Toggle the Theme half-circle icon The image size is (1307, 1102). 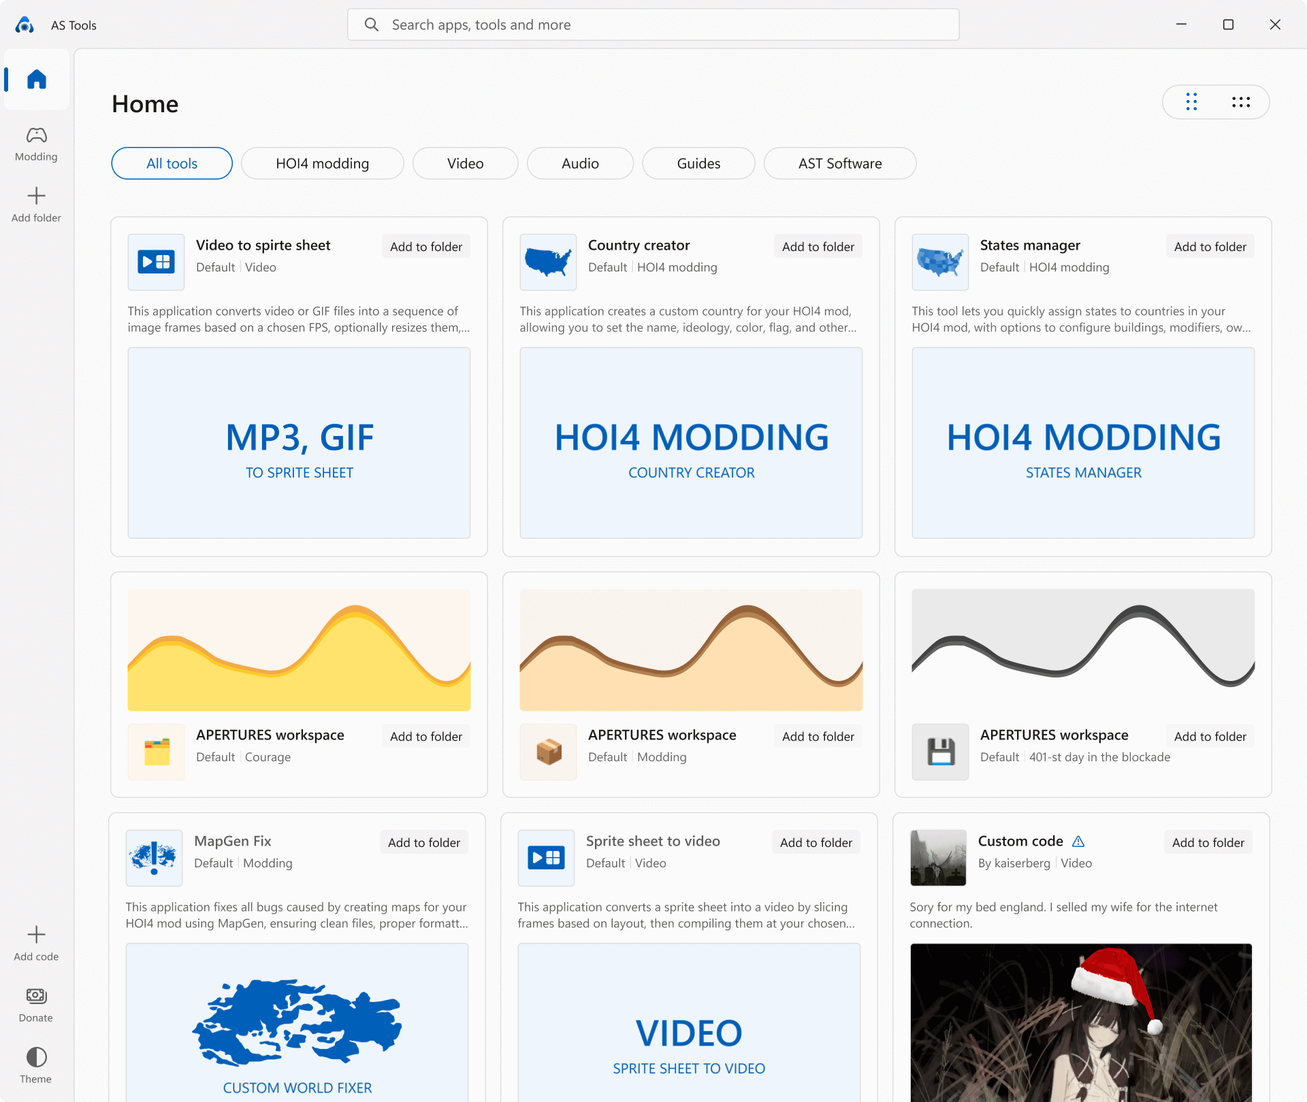36,1057
